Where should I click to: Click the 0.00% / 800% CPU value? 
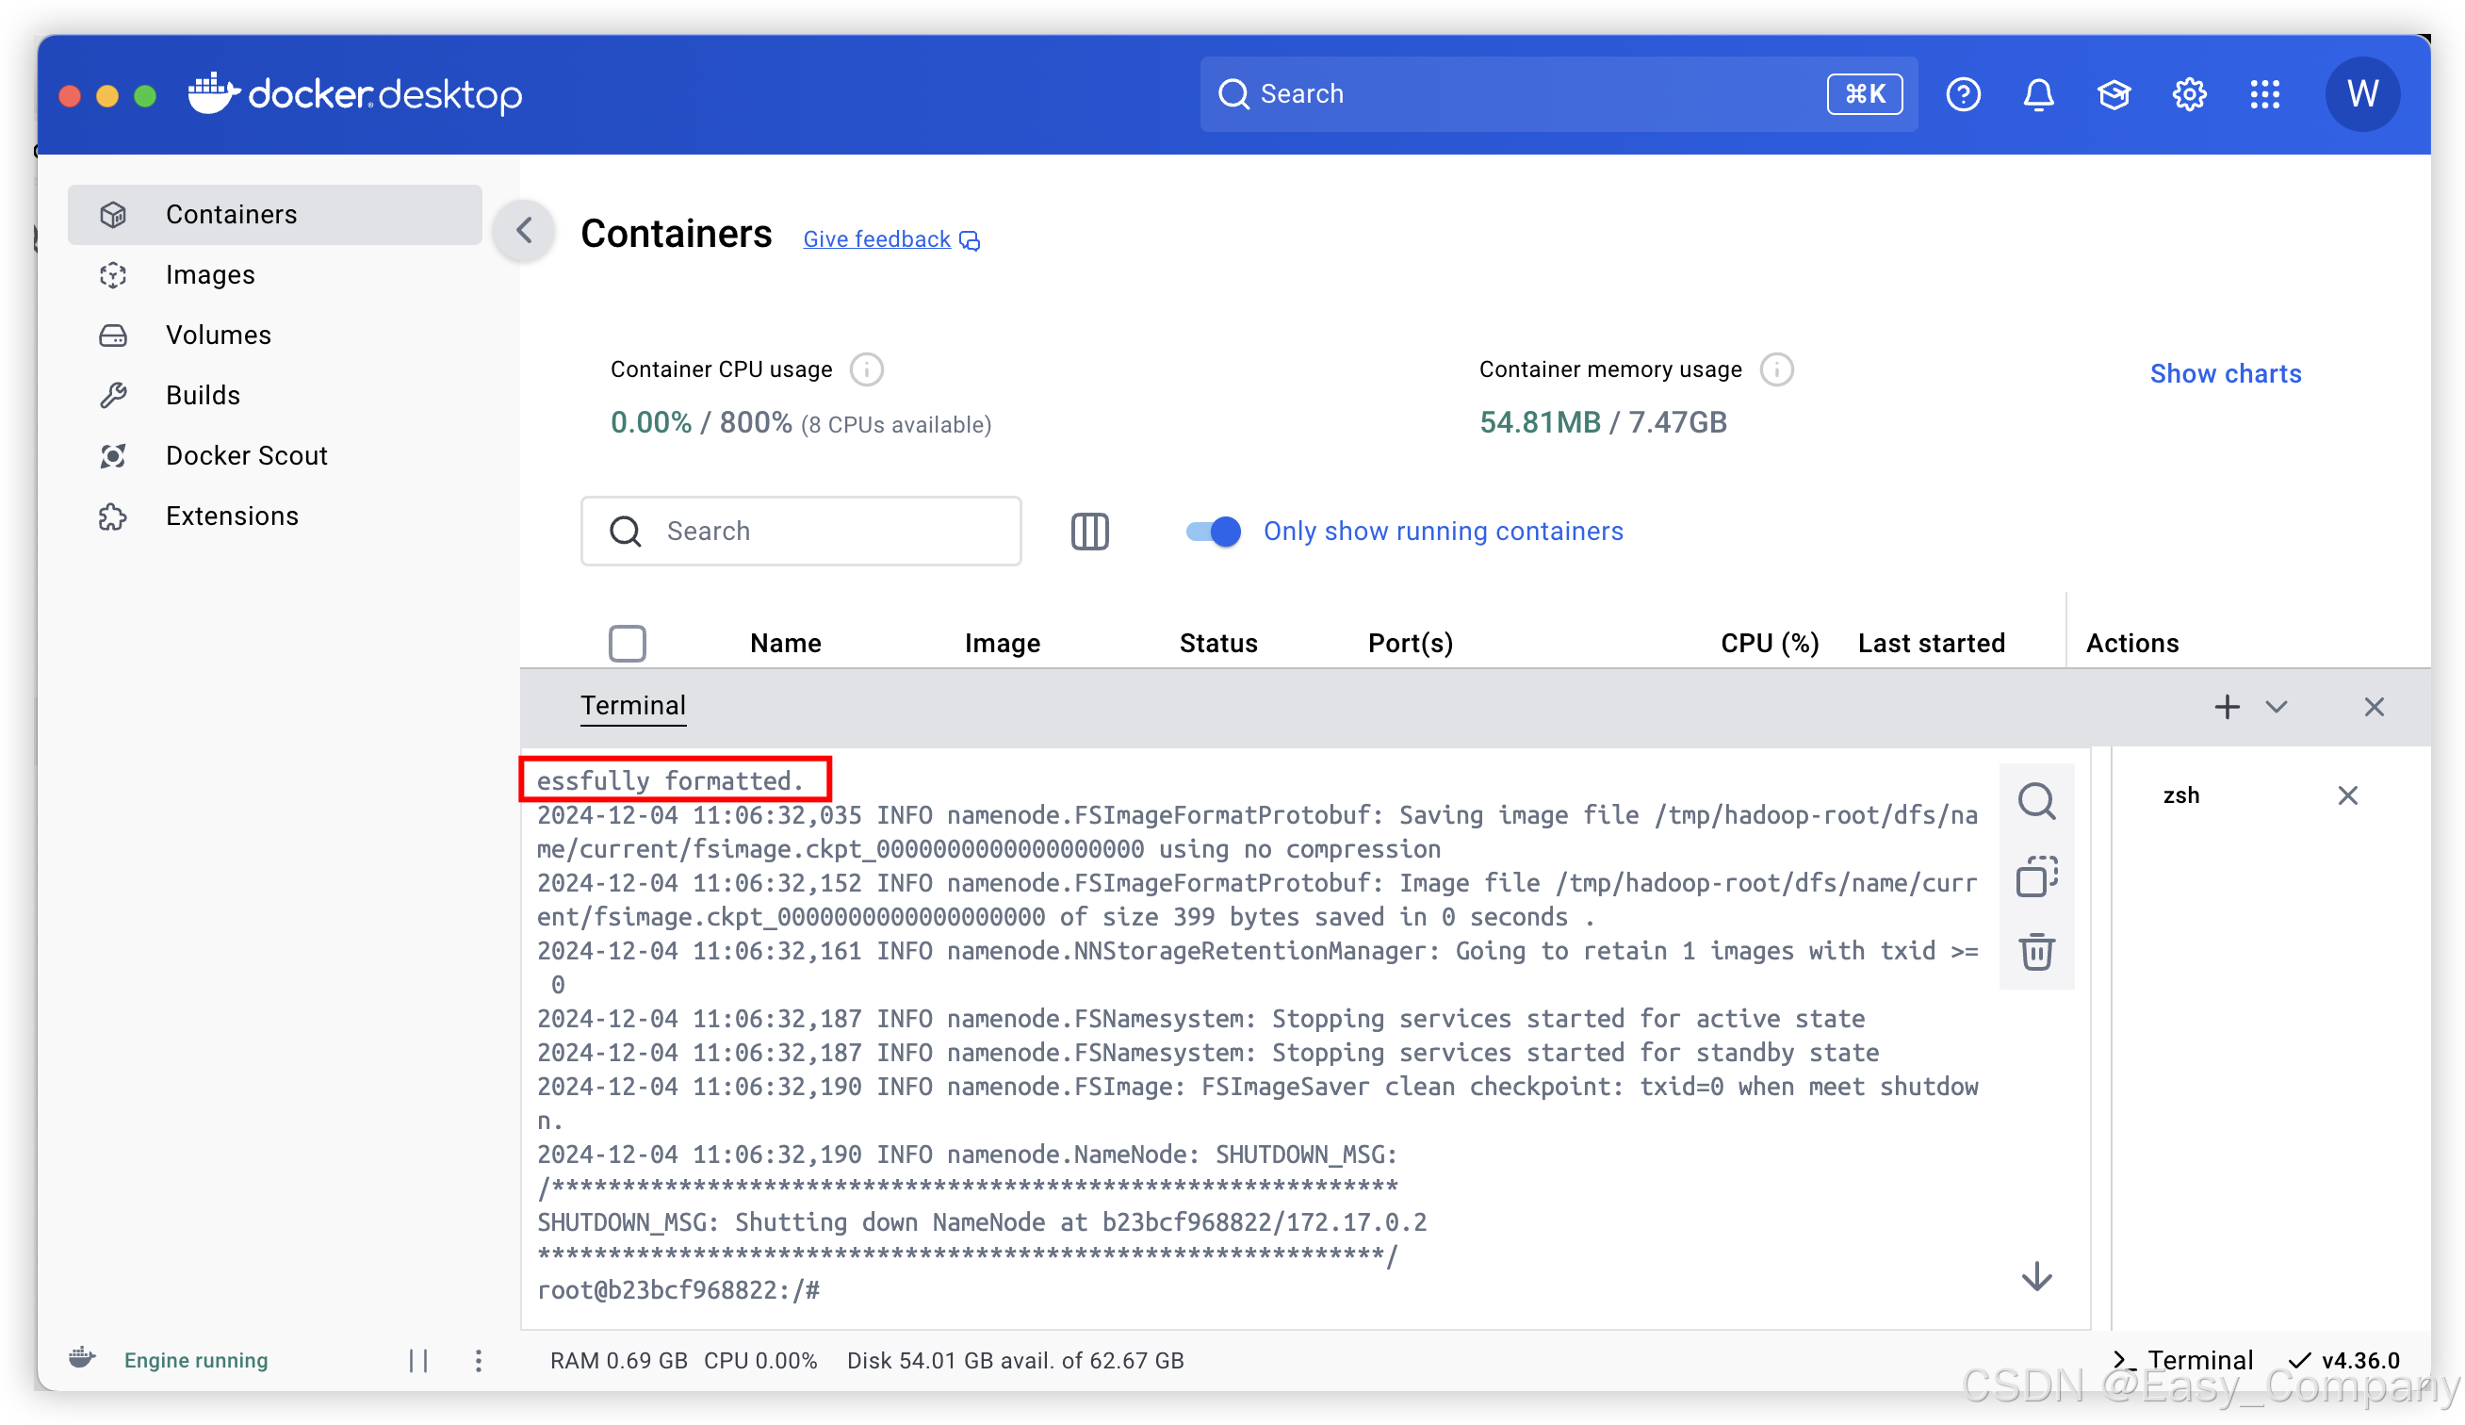(x=701, y=422)
